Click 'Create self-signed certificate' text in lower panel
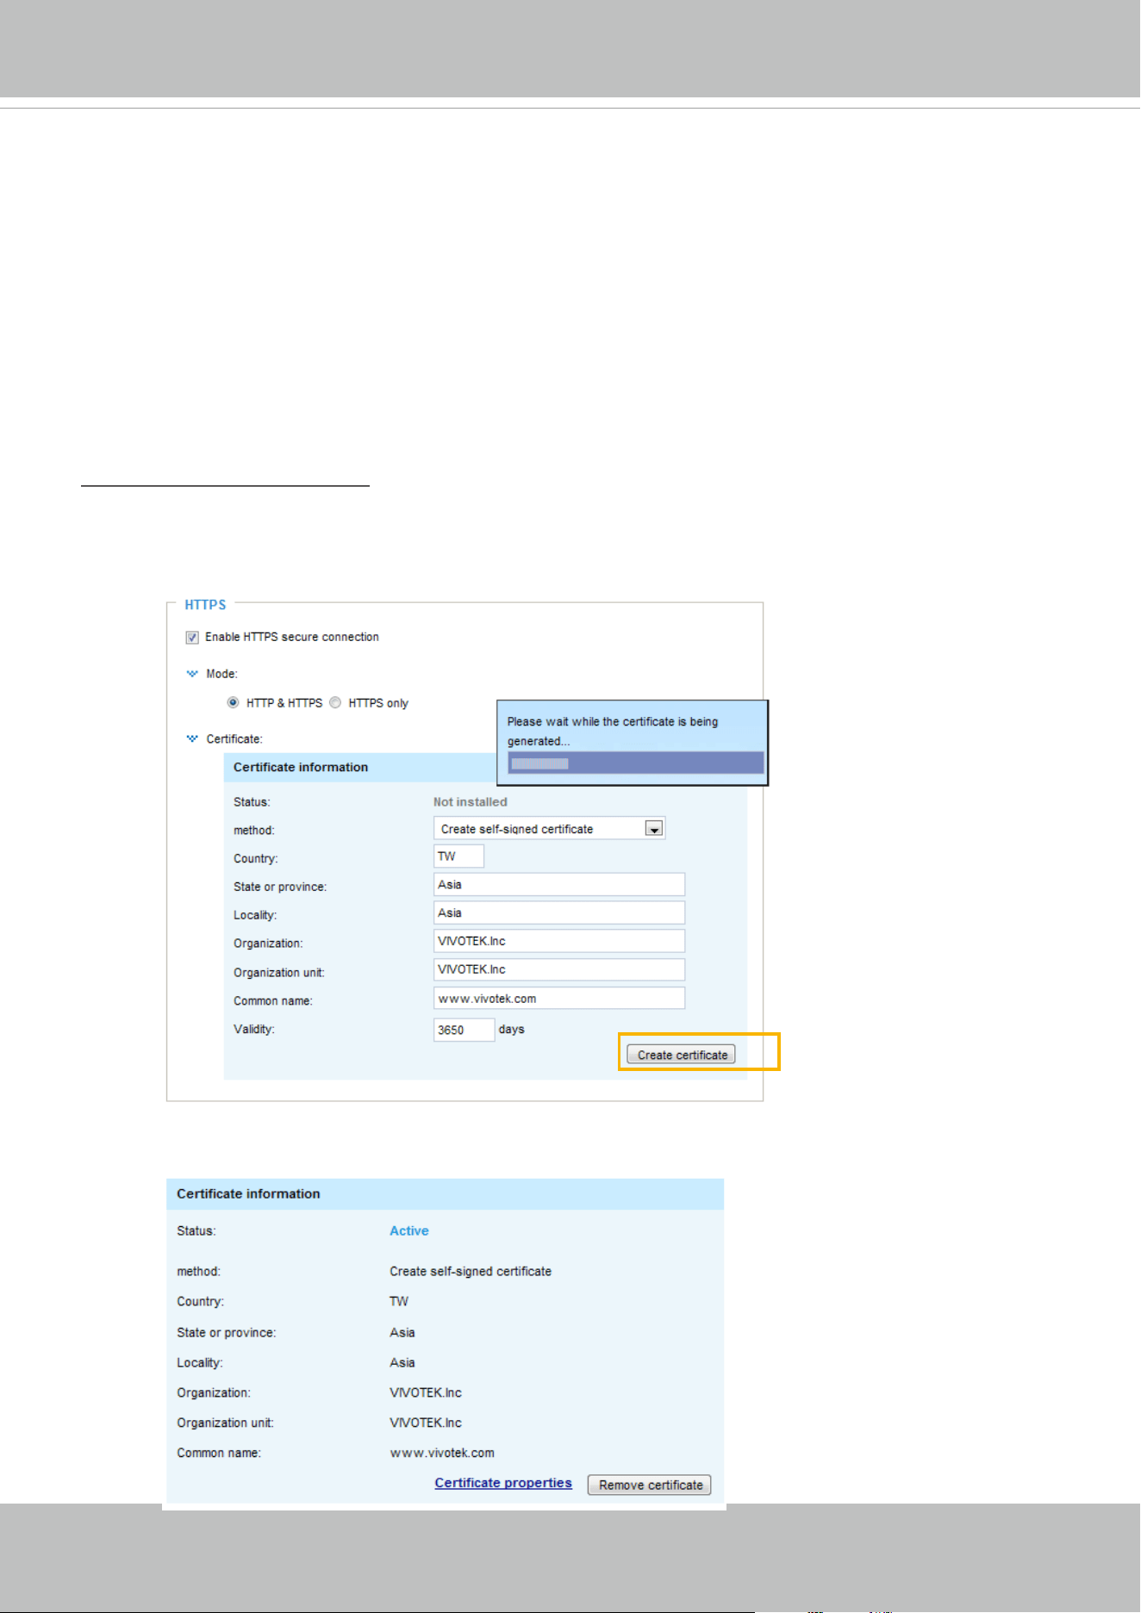 click(471, 1272)
